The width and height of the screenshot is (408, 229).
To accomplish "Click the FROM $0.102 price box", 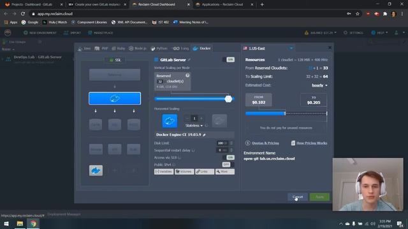I will coord(259,100).
